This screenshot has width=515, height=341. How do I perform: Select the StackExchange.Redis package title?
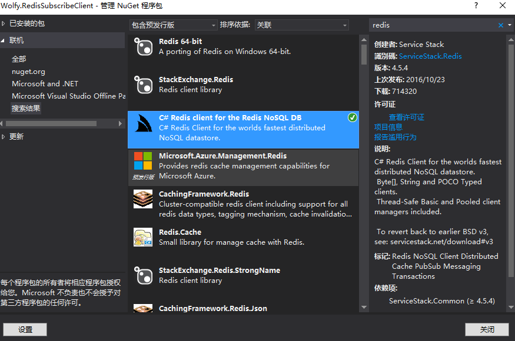coord(196,80)
